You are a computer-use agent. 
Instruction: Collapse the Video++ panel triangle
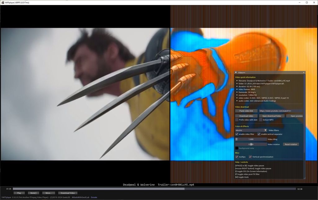(236, 72)
